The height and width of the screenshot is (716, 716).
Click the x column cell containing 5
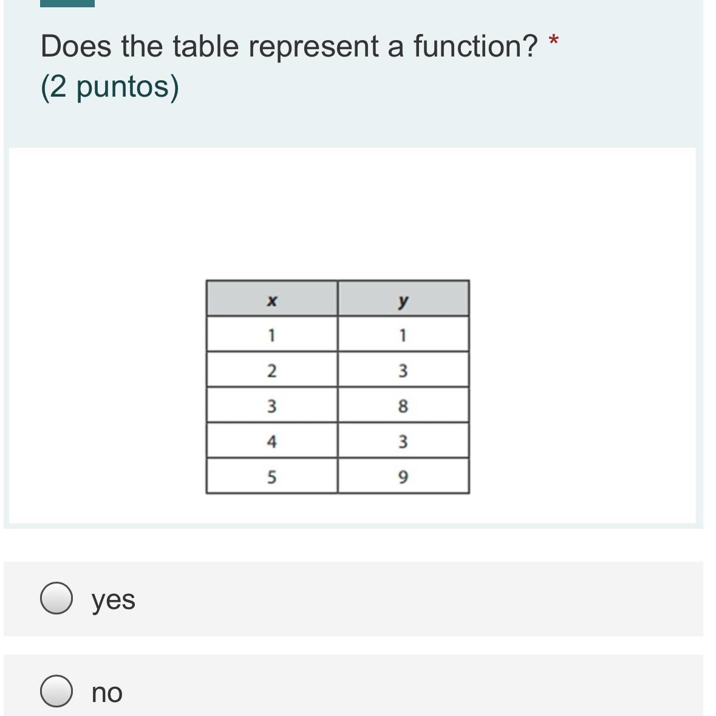point(272,477)
